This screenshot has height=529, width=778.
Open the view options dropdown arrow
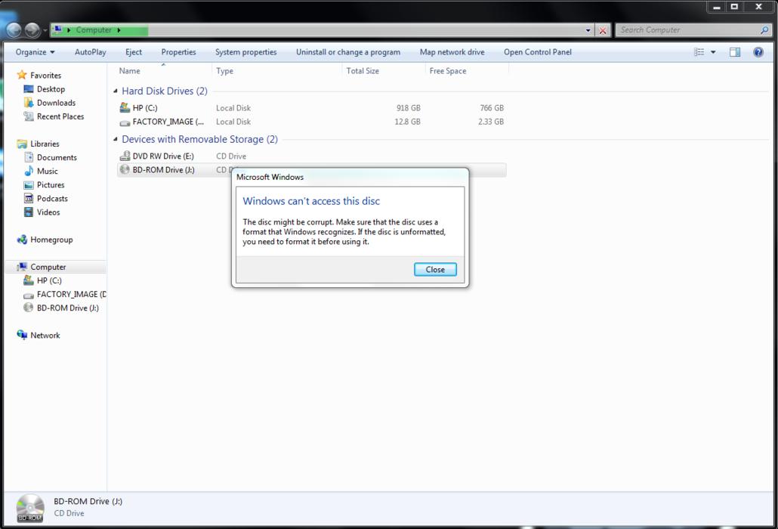(x=713, y=52)
